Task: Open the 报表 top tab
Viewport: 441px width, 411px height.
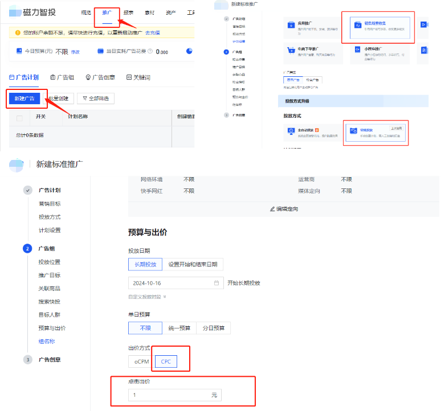Action: coord(128,13)
